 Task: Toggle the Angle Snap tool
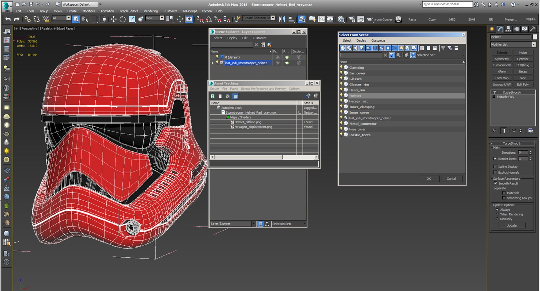coord(209,19)
